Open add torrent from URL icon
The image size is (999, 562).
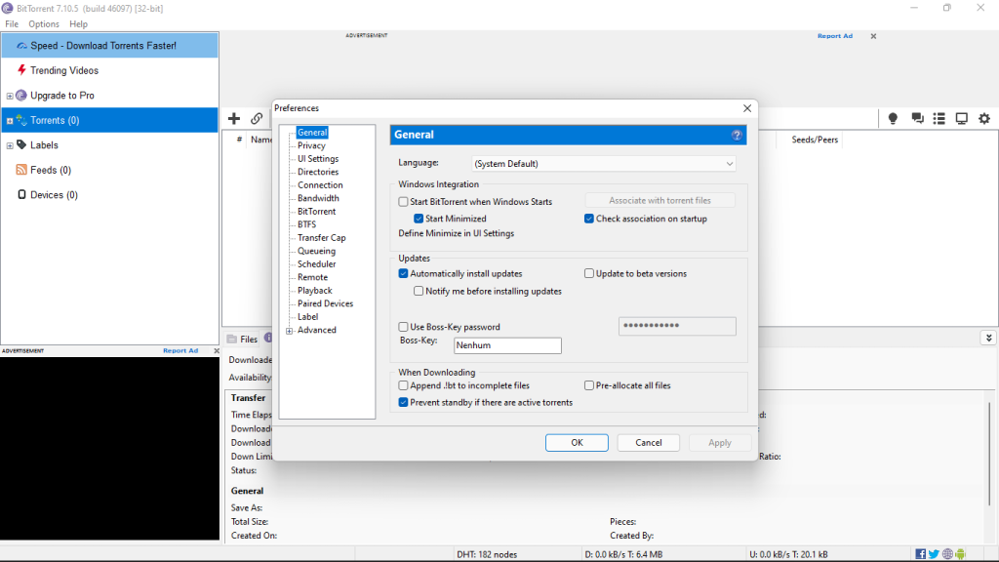coord(257,118)
